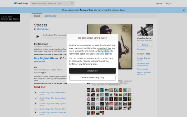Play track 2 Compassion II
The width and height of the screenshot is (187, 117).
(x=35, y=98)
